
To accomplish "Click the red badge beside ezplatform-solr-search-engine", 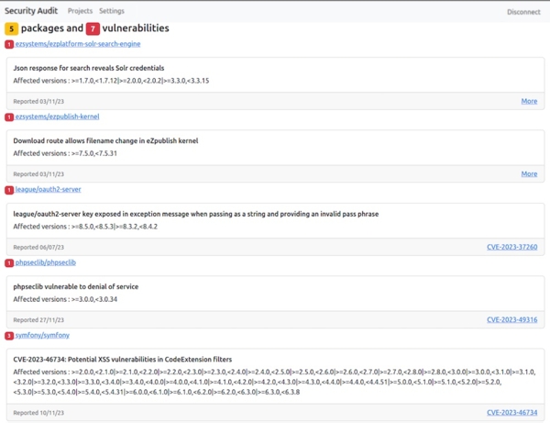I will (x=9, y=44).
